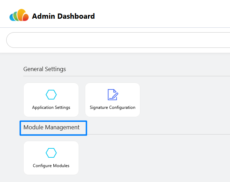Viewport: 230px width, 182px height.
Task: Click the header separator line below the title
Action: pos(115,27)
